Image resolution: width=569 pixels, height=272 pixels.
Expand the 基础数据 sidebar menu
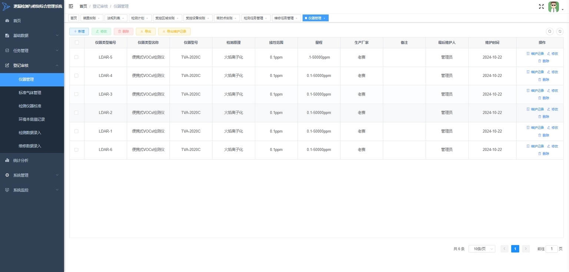coord(32,36)
